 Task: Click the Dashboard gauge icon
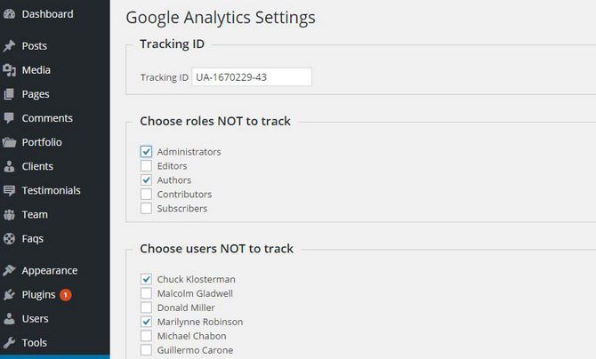tap(9, 14)
